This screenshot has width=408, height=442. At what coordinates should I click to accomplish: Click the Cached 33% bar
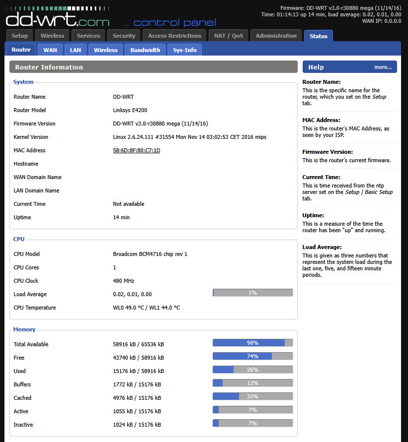tap(253, 396)
